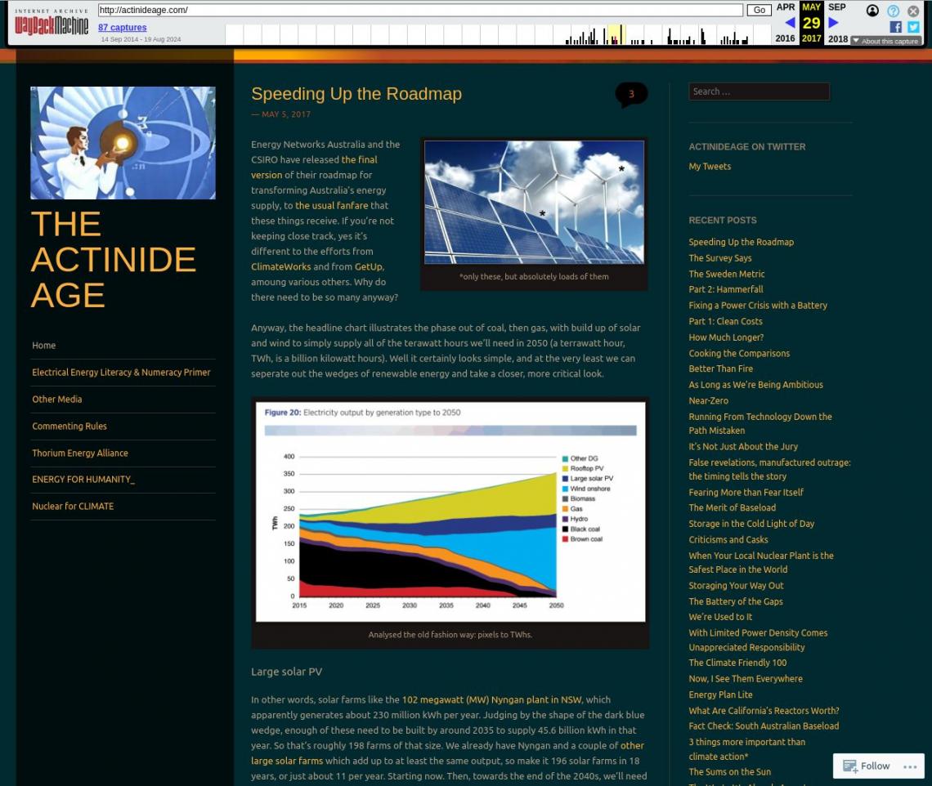932x786 pixels.
Task: Open recent post How Much Longer?
Action: pyautogui.click(x=726, y=337)
